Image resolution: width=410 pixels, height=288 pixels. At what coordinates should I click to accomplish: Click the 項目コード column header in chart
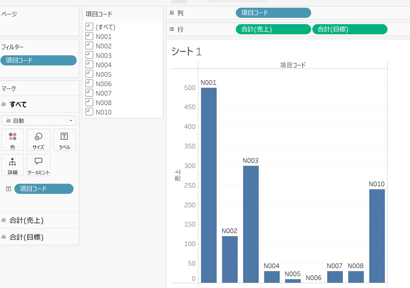click(x=293, y=65)
